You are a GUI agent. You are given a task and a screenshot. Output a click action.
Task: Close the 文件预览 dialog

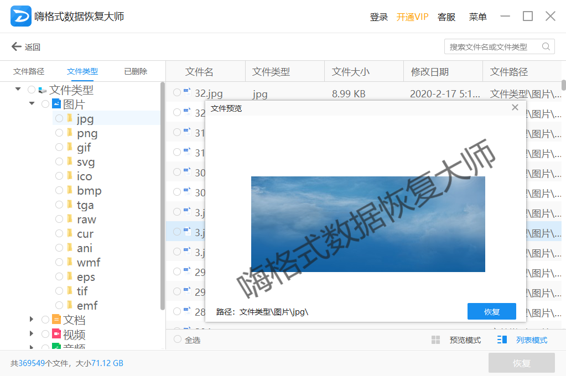tap(515, 107)
